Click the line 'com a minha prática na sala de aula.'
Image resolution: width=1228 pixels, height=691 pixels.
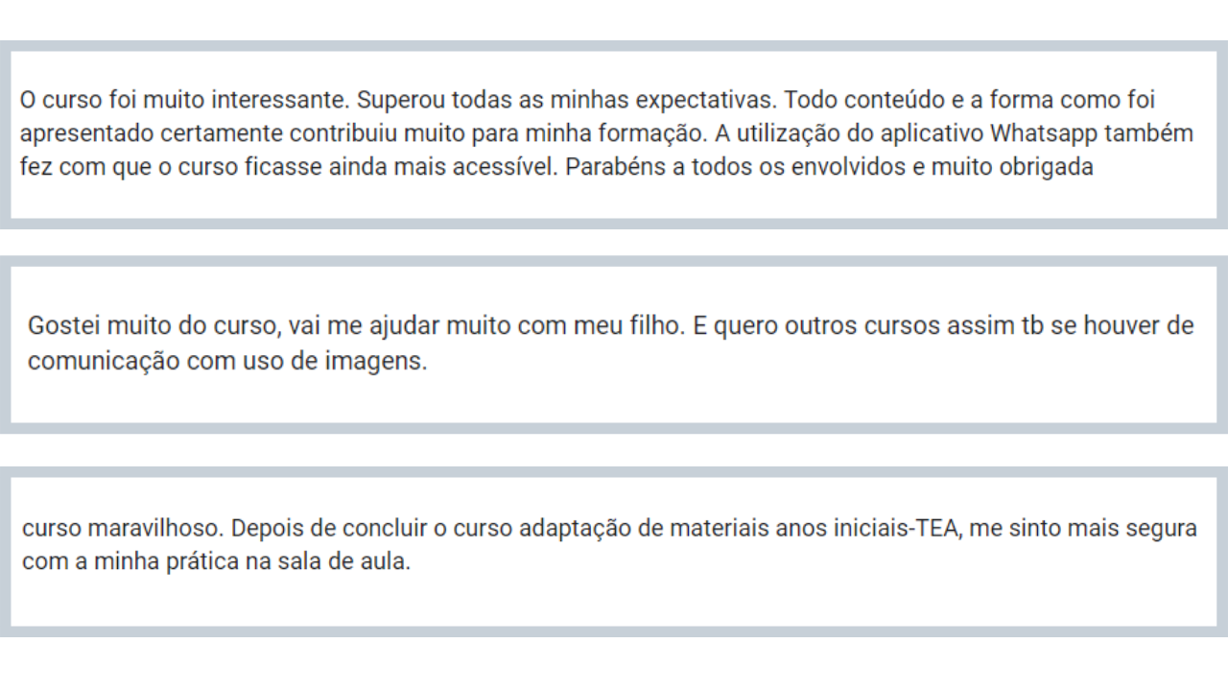(216, 561)
